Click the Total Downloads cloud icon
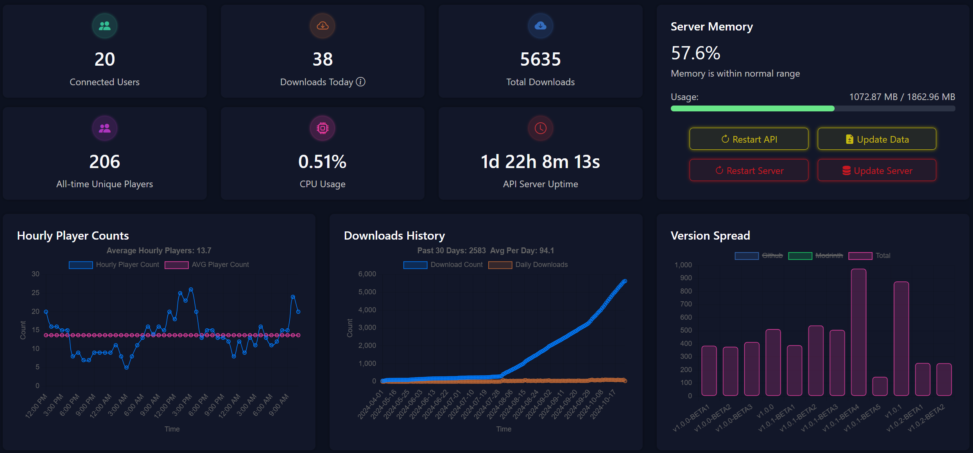This screenshot has height=453, width=973. click(540, 26)
